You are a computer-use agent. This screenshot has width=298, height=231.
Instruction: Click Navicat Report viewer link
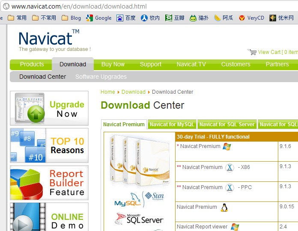[202, 227]
